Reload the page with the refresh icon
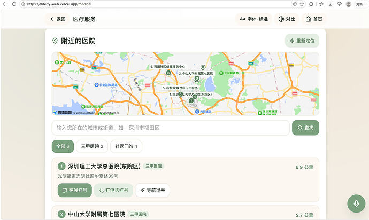The width and height of the screenshot is (369, 220). point(14,4)
